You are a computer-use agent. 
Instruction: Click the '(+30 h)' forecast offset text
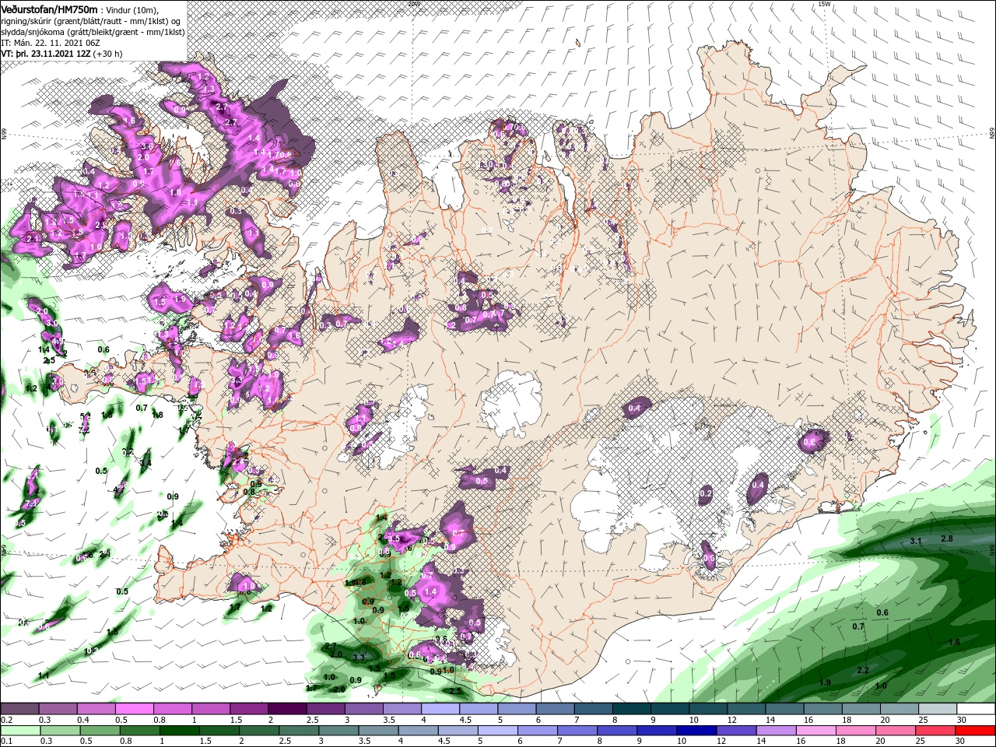pyautogui.click(x=108, y=54)
